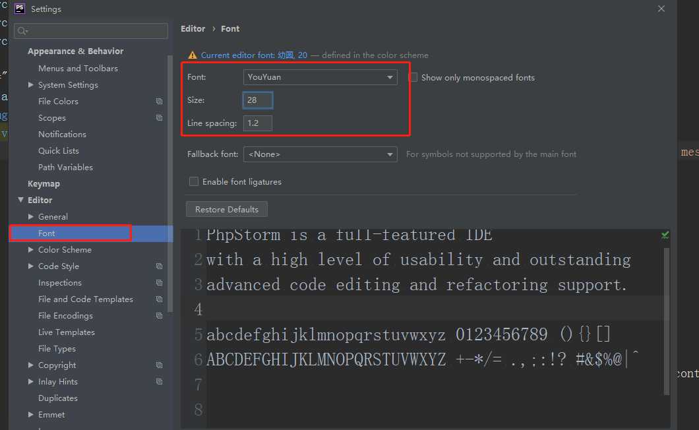Image resolution: width=699 pixels, height=430 pixels.
Task: Focus the Line spacing input field
Action: point(258,123)
